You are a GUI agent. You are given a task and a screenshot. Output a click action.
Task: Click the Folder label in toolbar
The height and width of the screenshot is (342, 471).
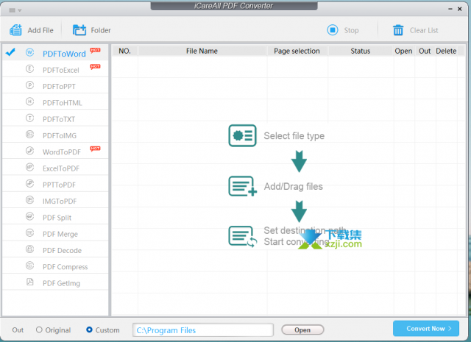tap(101, 30)
